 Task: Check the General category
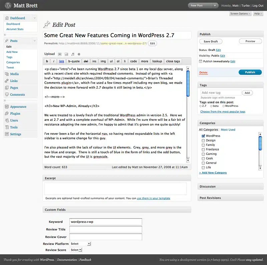click(203, 163)
